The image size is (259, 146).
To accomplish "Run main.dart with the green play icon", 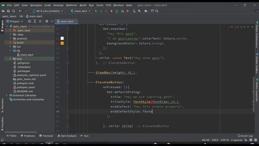I will (96, 11).
